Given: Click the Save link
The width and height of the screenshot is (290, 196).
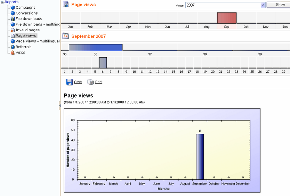Looking at the screenshot, I should click(x=78, y=82).
